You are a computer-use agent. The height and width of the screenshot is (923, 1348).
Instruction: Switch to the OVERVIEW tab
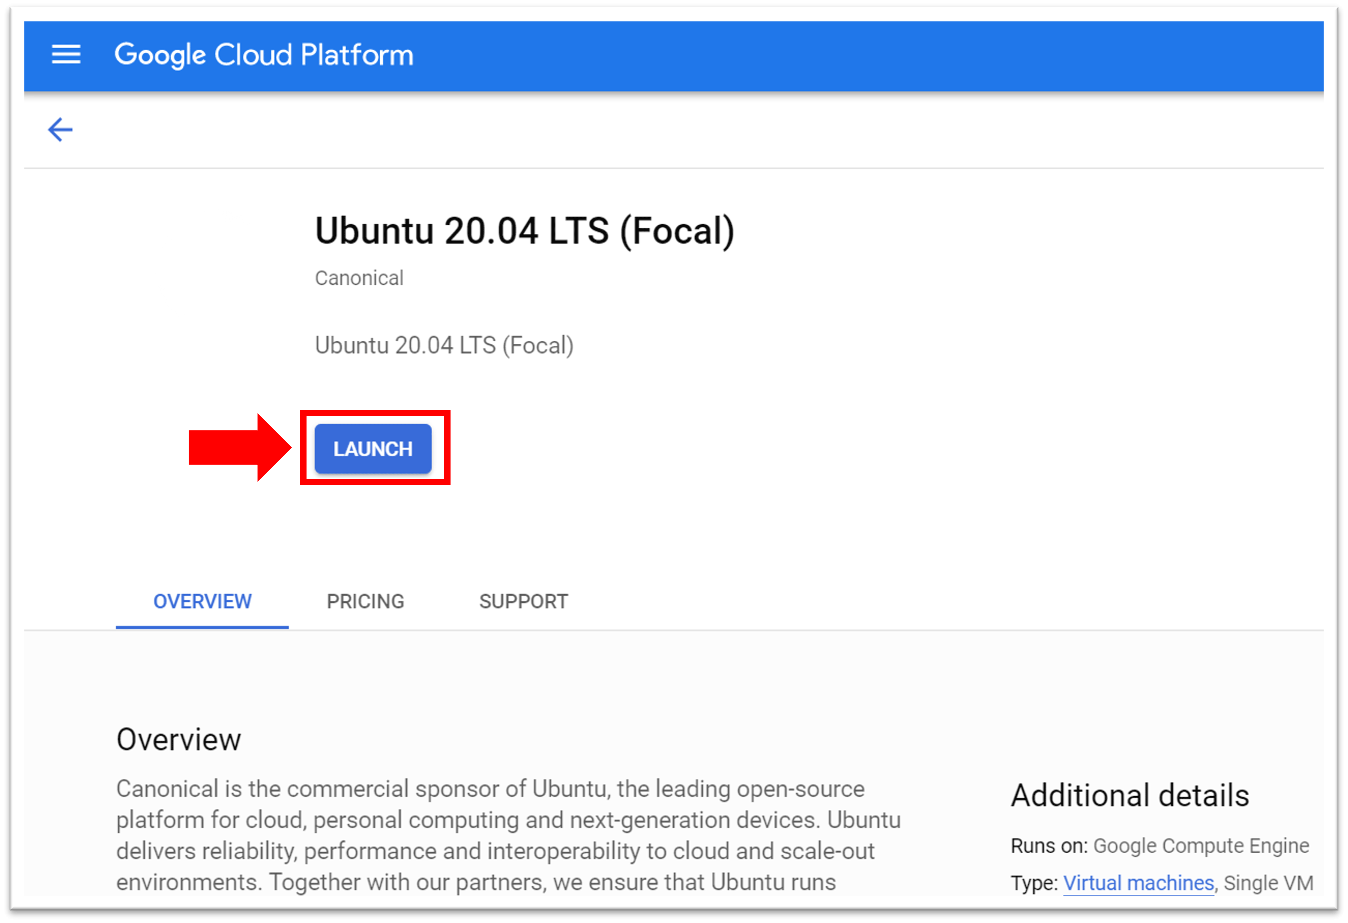(202, 601)
